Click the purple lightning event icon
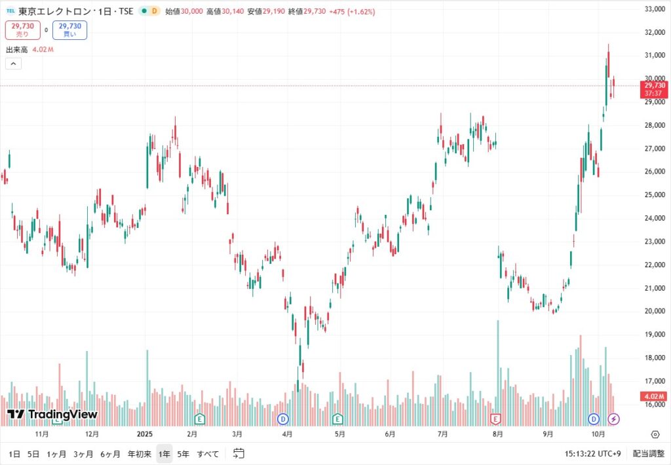 613,418
